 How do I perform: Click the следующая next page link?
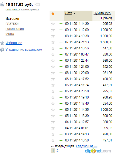[87, 146]
